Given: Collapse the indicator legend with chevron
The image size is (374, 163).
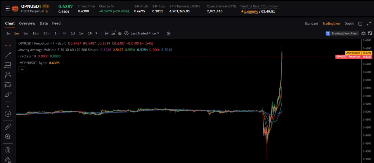Looking at the screenshot, I should 22,69.
